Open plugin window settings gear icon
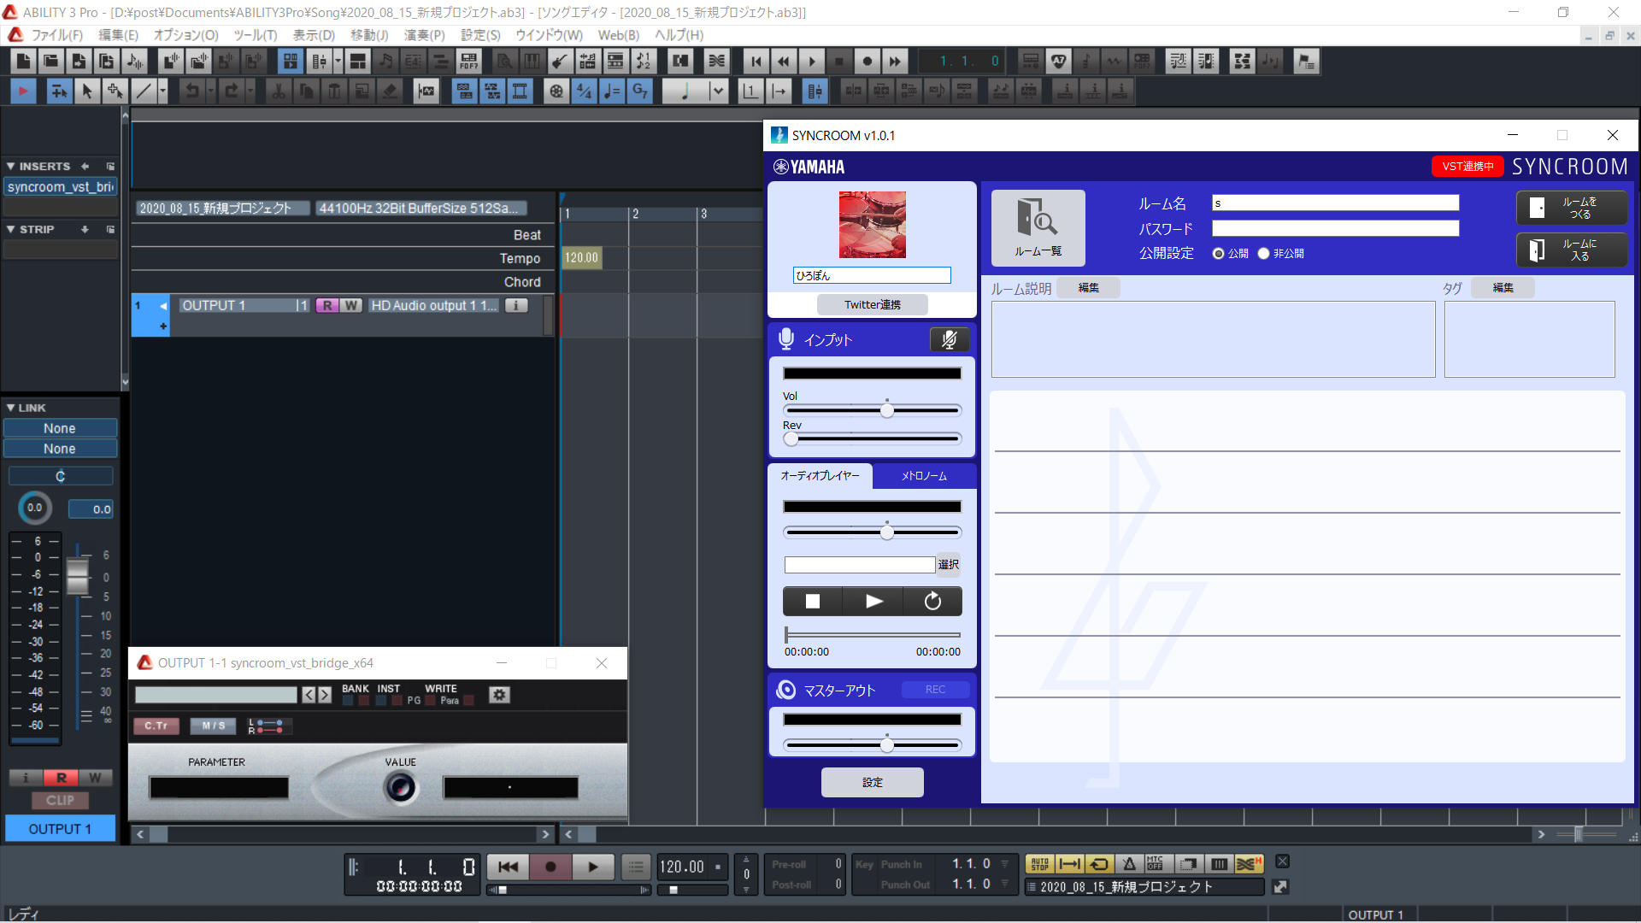The width and height of the screenshot is (1641, 923). [x=500, y=695]
